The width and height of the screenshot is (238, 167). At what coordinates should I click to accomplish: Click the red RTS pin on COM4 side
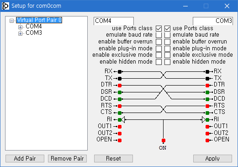pos(120,106)
